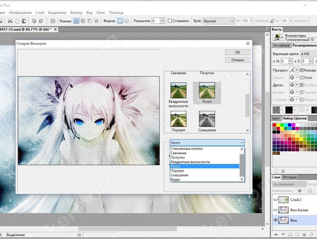Click OK in the filter gallery
Screen dimensions: 317x239
point(238,52)
